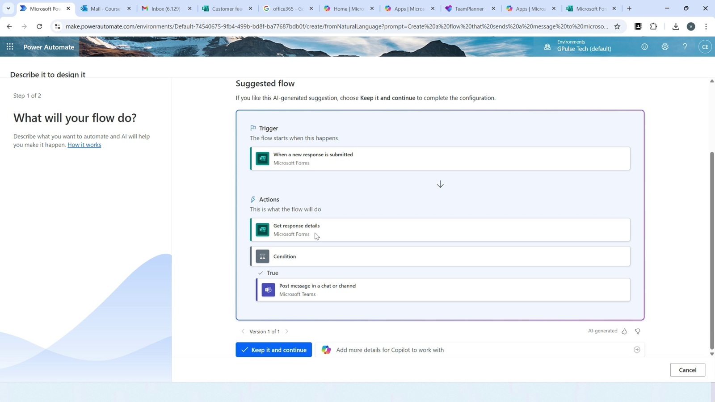Image resolution: width=715 pixels, height=402 pixels.
Task: Open the browser tab search dropdown
Action: [x=8, y=8]
